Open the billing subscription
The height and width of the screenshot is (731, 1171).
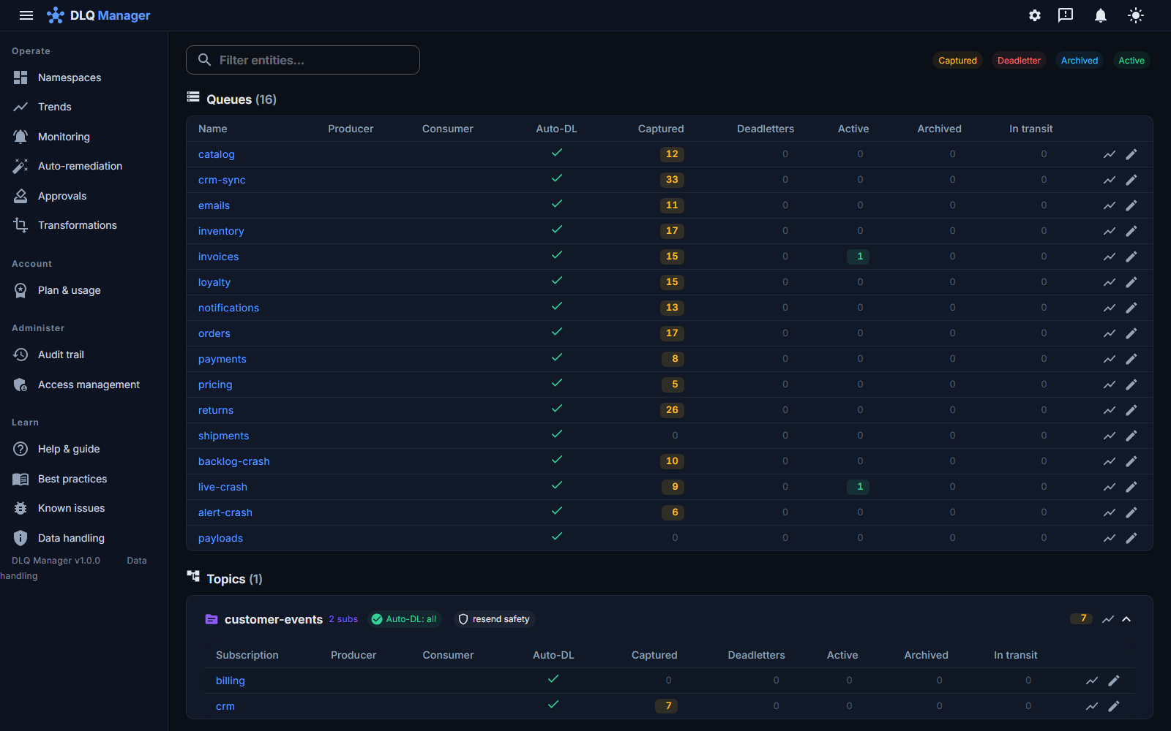[231, 681]
